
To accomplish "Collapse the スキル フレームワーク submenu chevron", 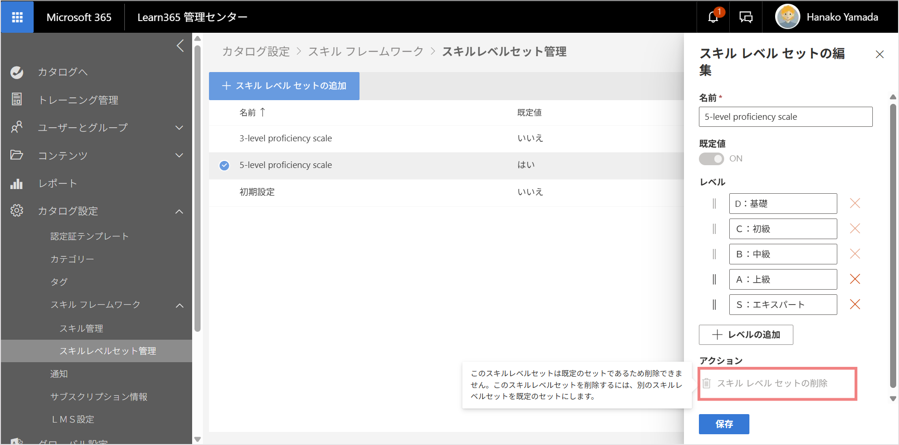I will (180, 306).
